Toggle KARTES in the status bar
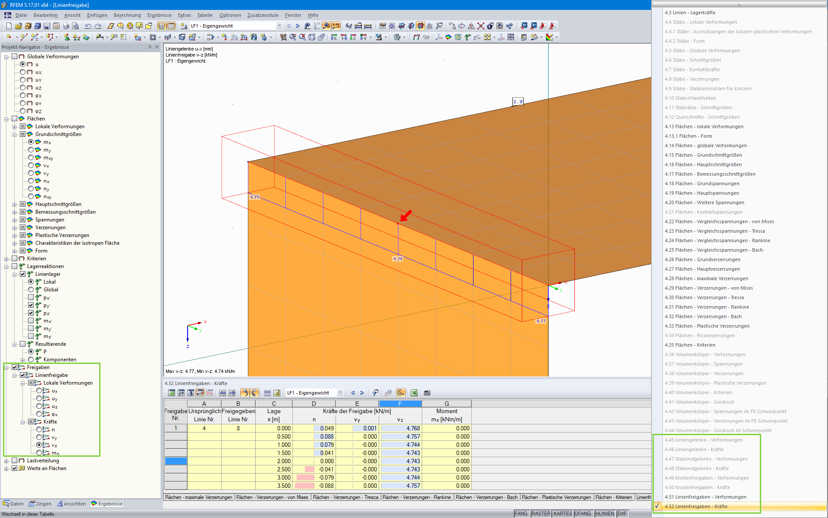The image size is (828, 518). point(563,514)
